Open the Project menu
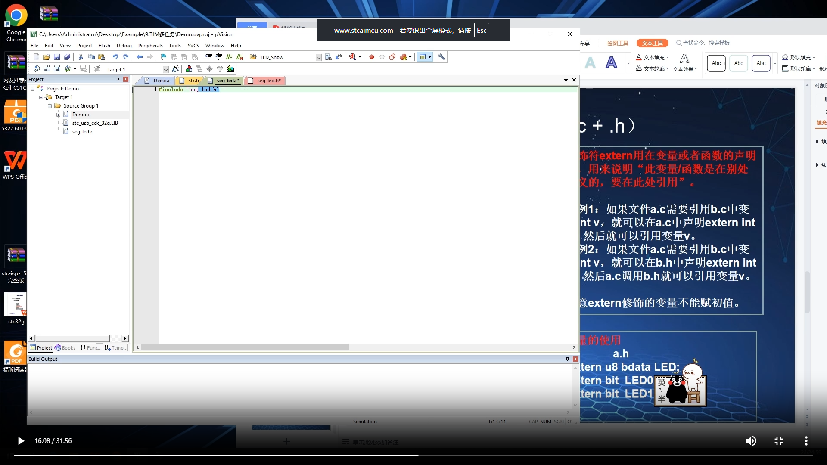The width and height of the screenshot is (827, 465). point(84,46)
